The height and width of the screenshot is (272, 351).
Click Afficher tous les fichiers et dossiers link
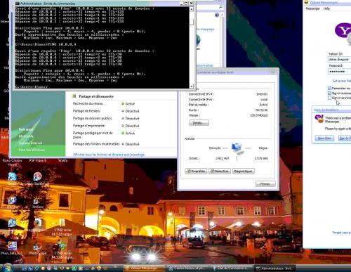109,155
